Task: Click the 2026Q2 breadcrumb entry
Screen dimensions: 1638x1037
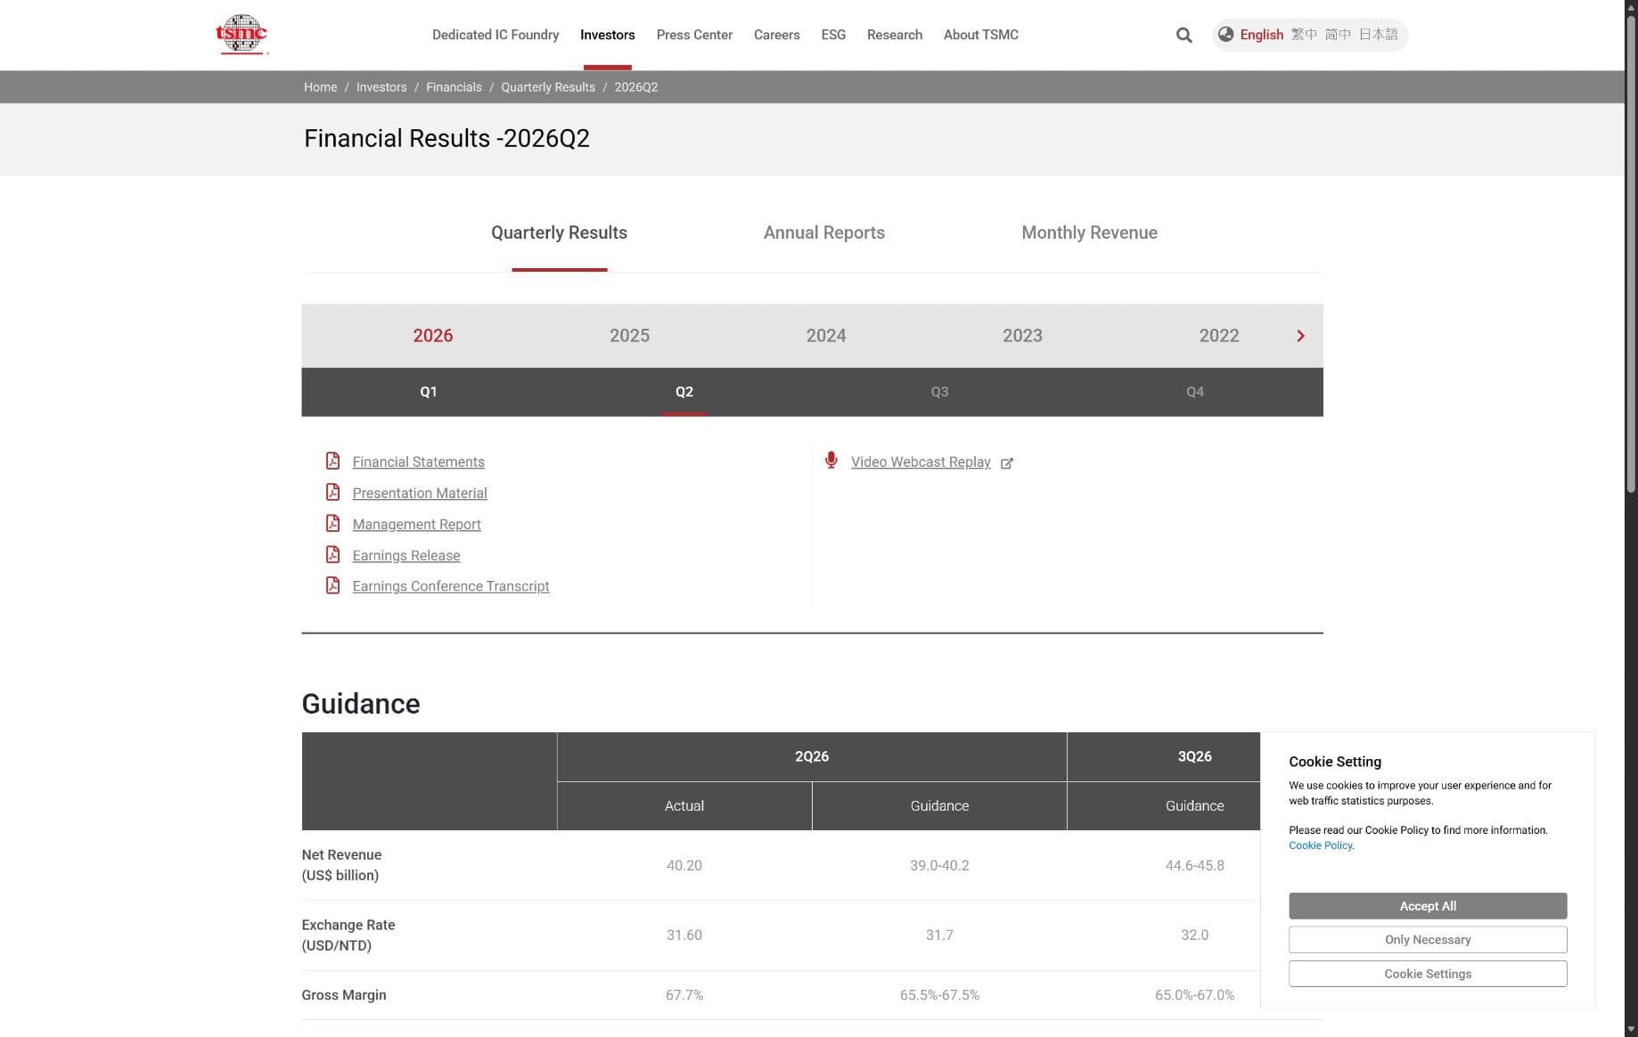Action: coord(636,87)
